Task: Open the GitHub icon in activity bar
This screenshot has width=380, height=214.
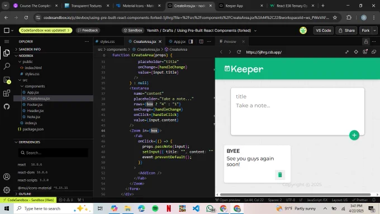Action: coord(7,106)
